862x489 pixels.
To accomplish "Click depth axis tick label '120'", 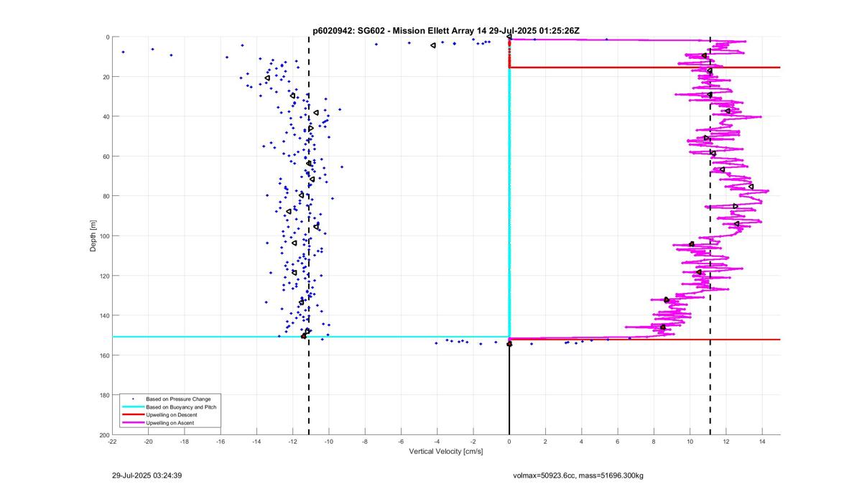I will coord(105,276).
